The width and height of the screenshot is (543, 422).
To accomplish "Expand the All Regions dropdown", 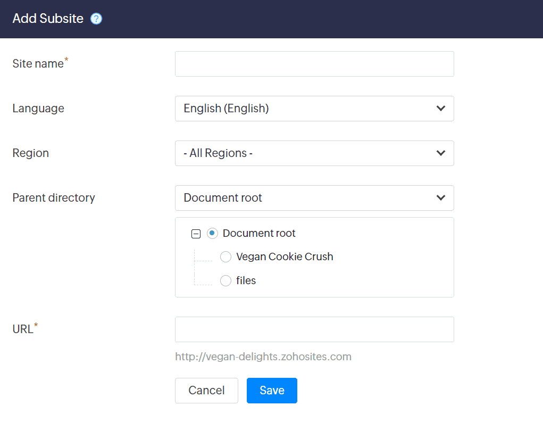I will click(314, 153).
